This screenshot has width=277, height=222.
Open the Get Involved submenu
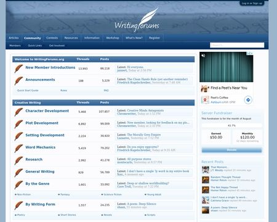click(x=57, y=46)
